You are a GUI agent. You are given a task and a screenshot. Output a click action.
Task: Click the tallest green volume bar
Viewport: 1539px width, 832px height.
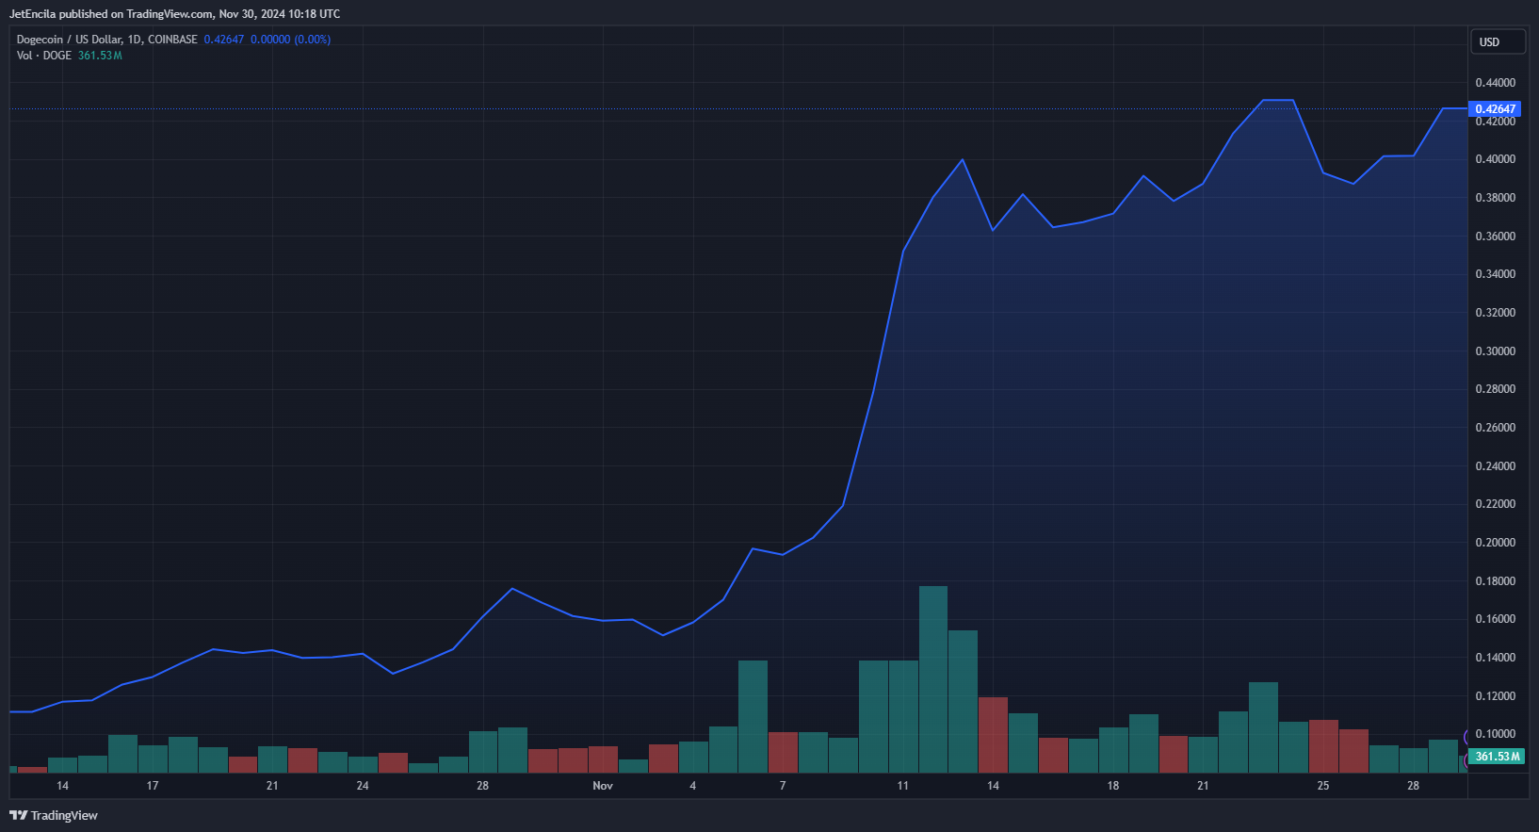(933, 678)
